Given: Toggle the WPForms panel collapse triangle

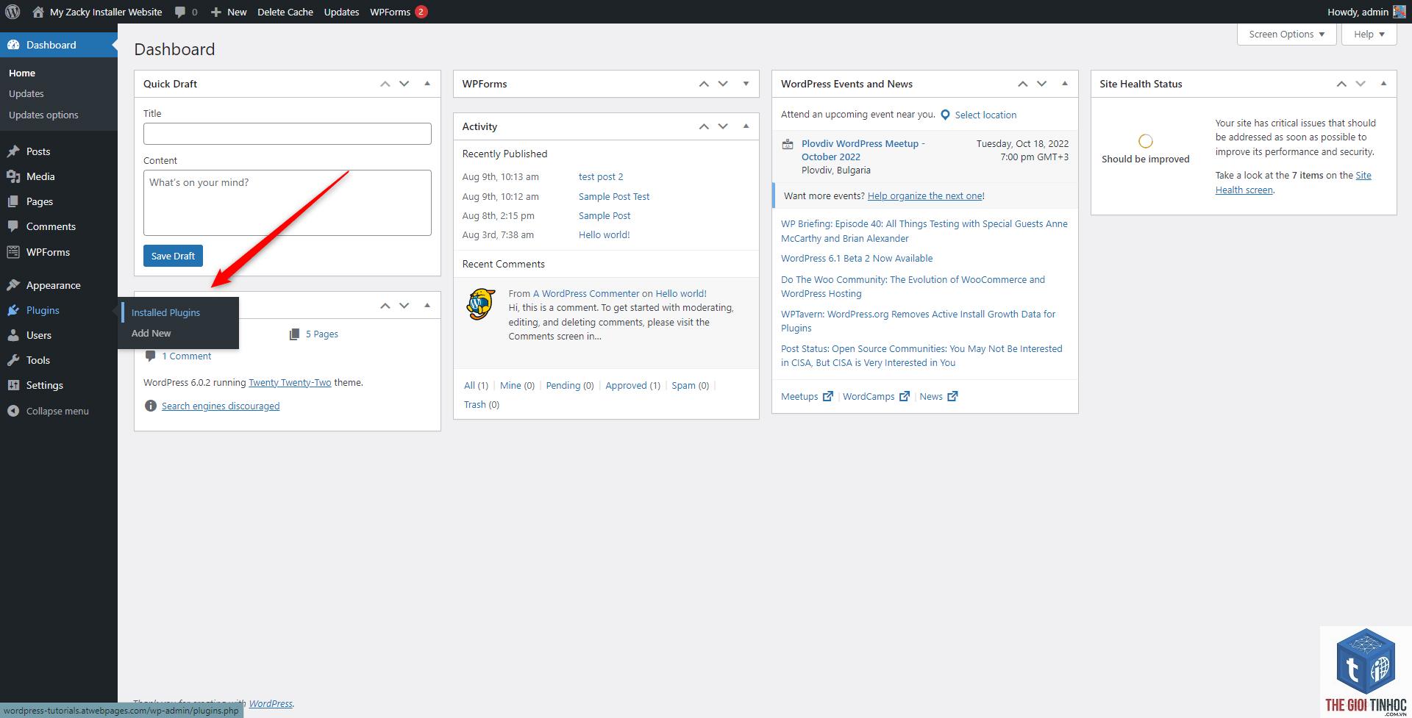Looking at the screenshot, I should [x=746, y=84].
